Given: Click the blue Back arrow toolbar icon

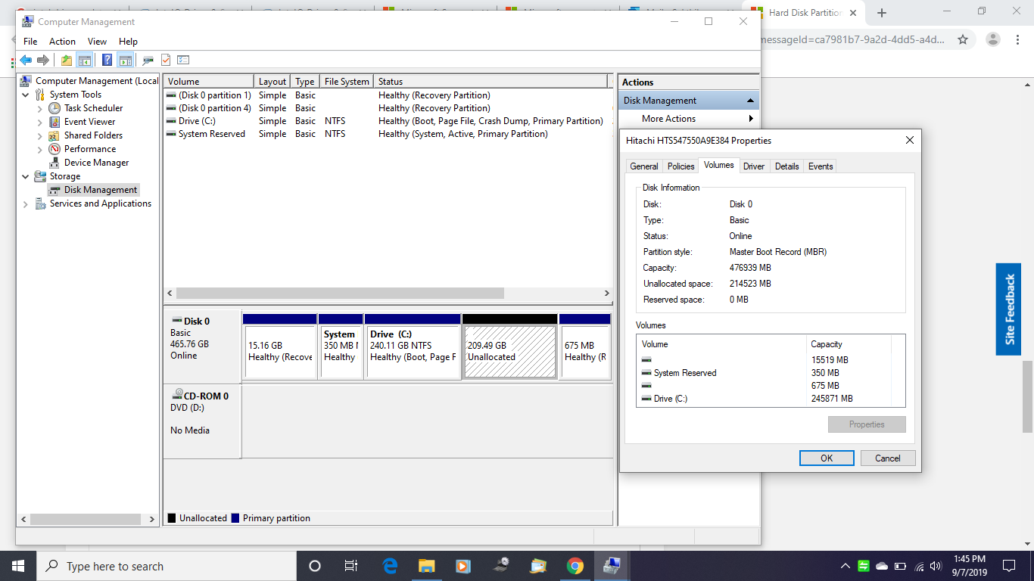Looking at the screenshot, I should pos(26,61).
